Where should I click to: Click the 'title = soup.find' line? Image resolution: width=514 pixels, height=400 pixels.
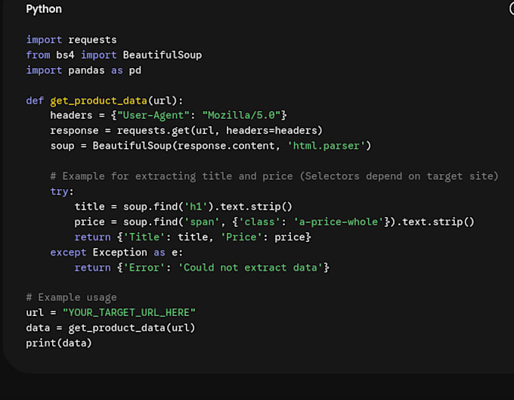pyautogui.click(x=183, y=207)
